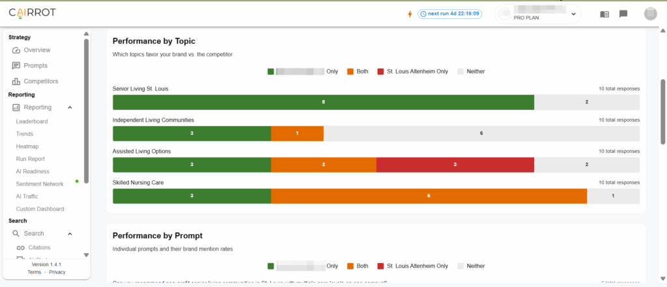Image resolution: width=667 pixels, height=287 pixels.
Task: Open the documentation book icon
Action: pos(604,14)
